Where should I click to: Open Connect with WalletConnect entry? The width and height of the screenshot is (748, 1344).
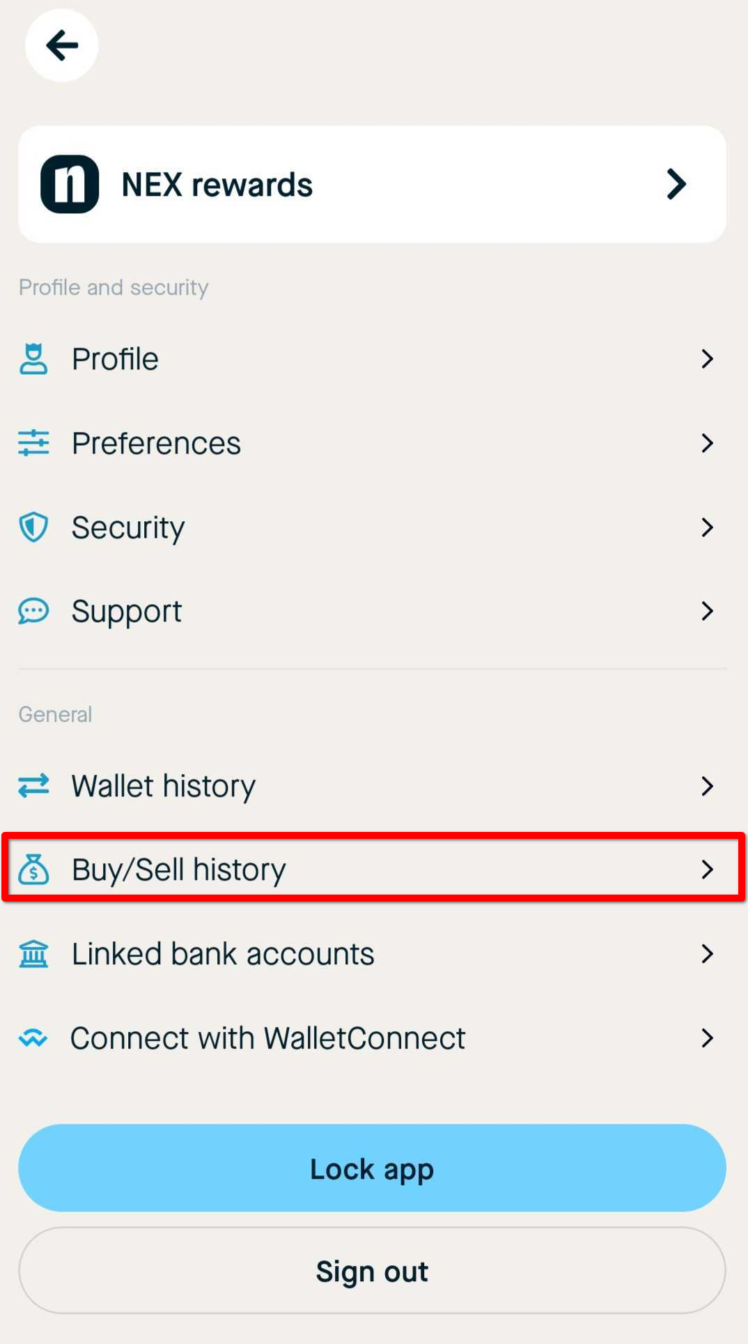point(372,1038)
